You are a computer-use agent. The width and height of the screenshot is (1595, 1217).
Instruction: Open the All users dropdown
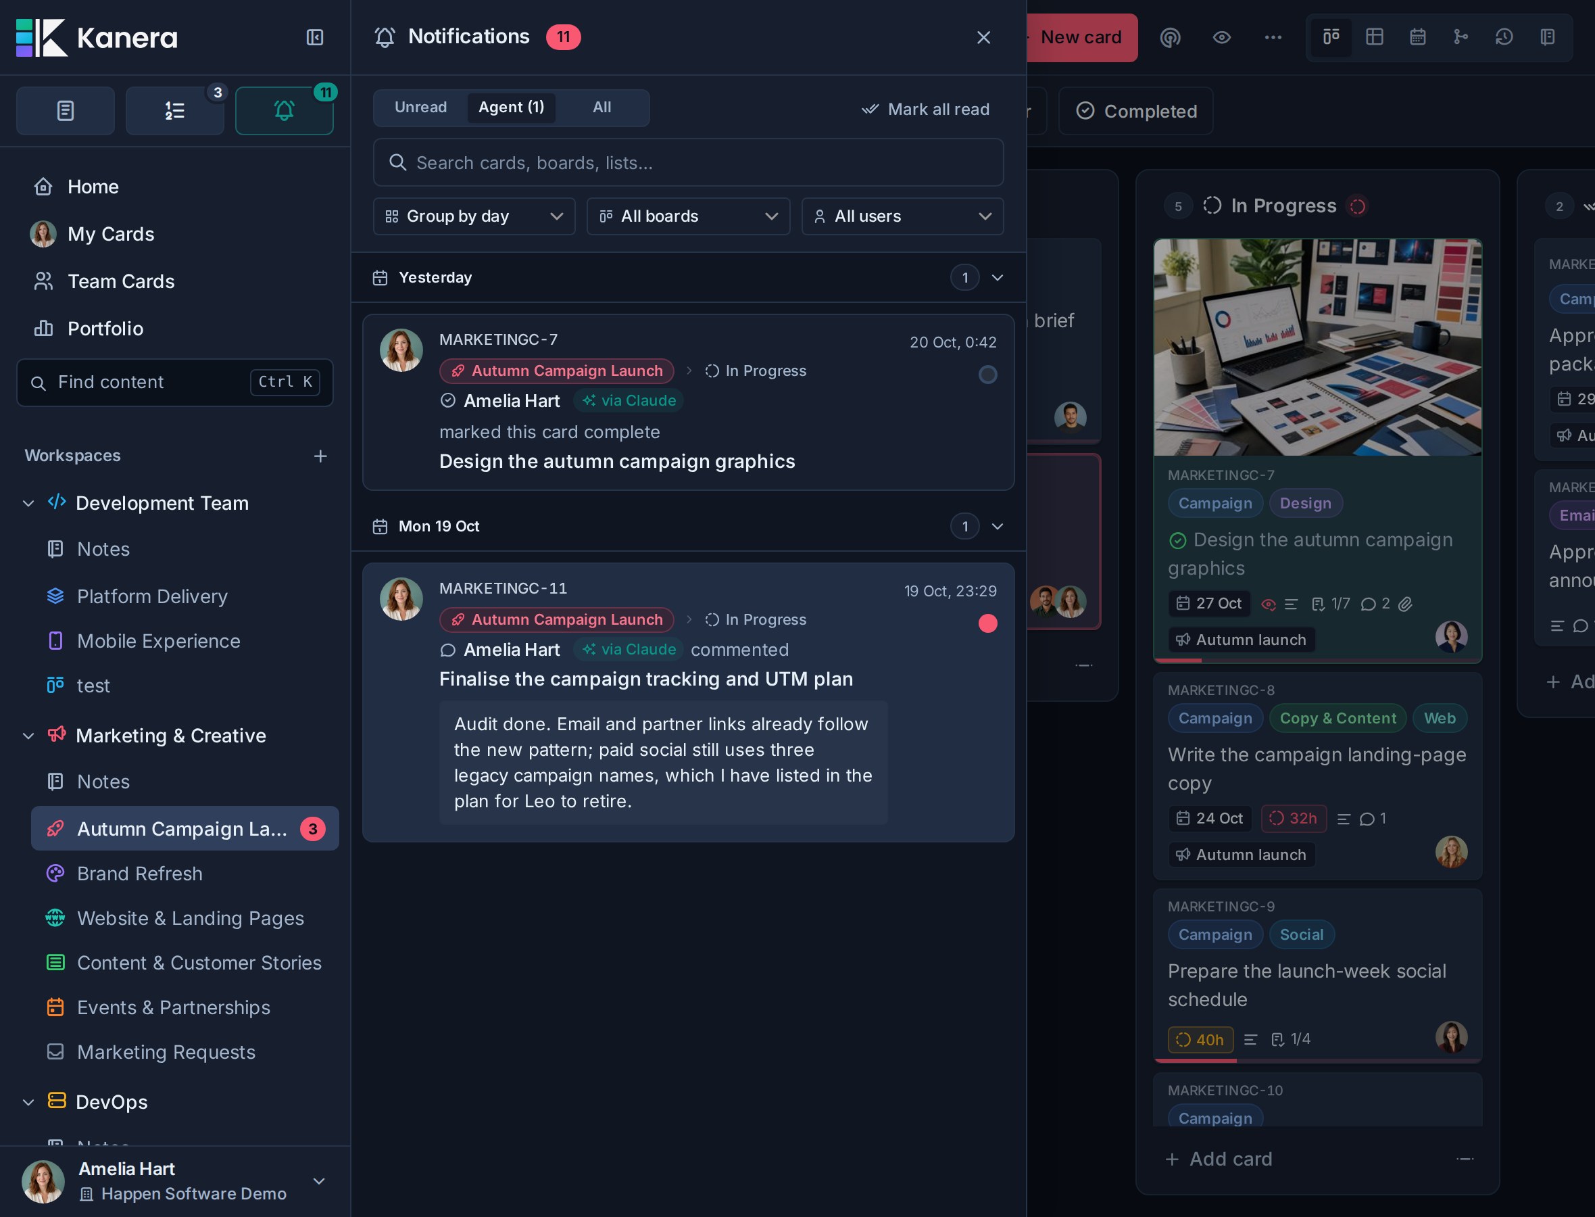tap(902, 216)
